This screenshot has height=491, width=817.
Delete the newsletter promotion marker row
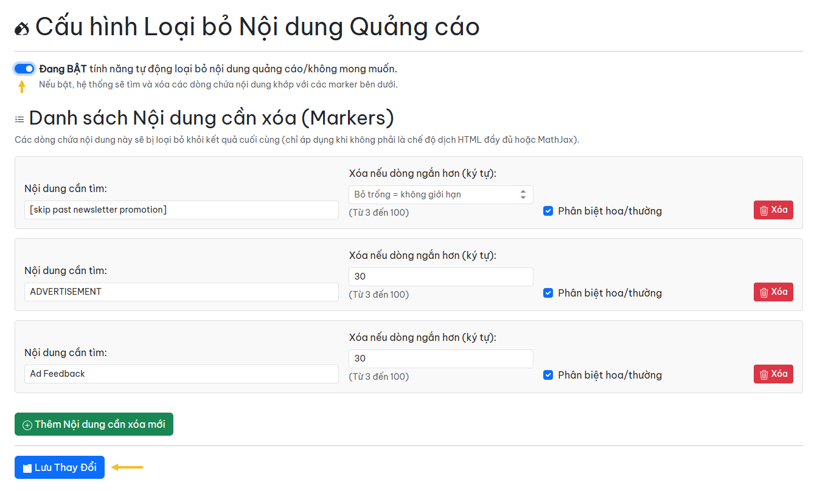coord(773,210)
